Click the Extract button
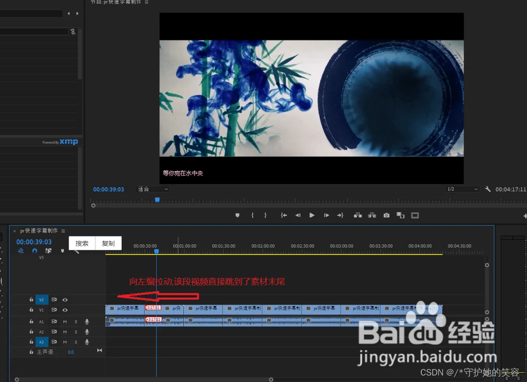This screenshot has height=382, width=527. point(372,215)
